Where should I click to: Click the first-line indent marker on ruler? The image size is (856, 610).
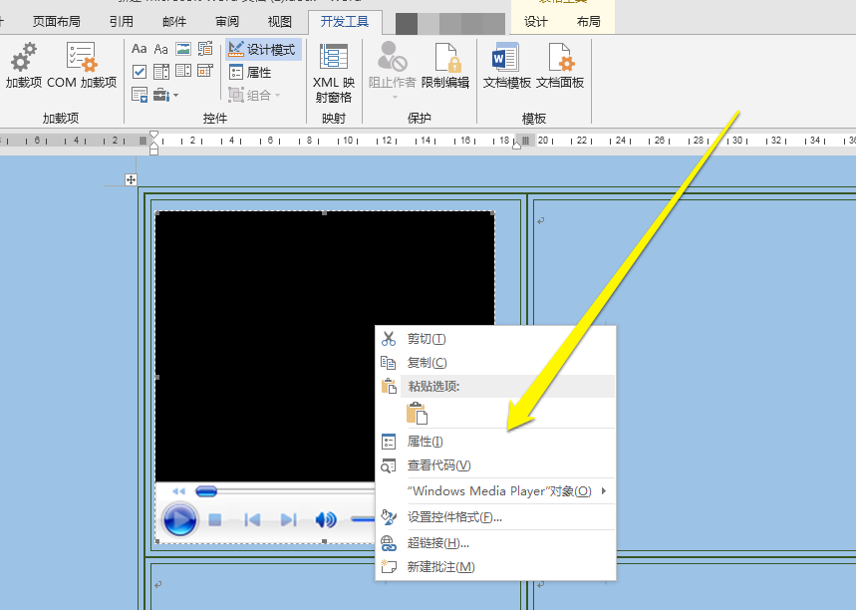coord(153,135)
